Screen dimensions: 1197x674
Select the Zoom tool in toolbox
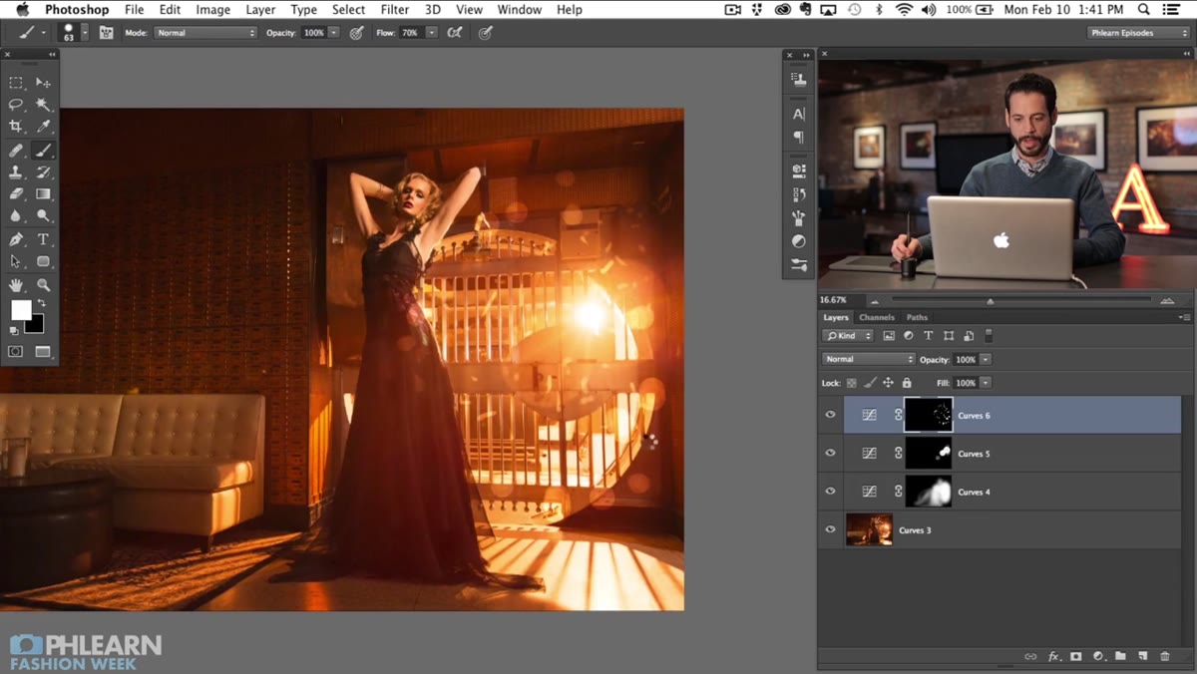coord(43,285)
